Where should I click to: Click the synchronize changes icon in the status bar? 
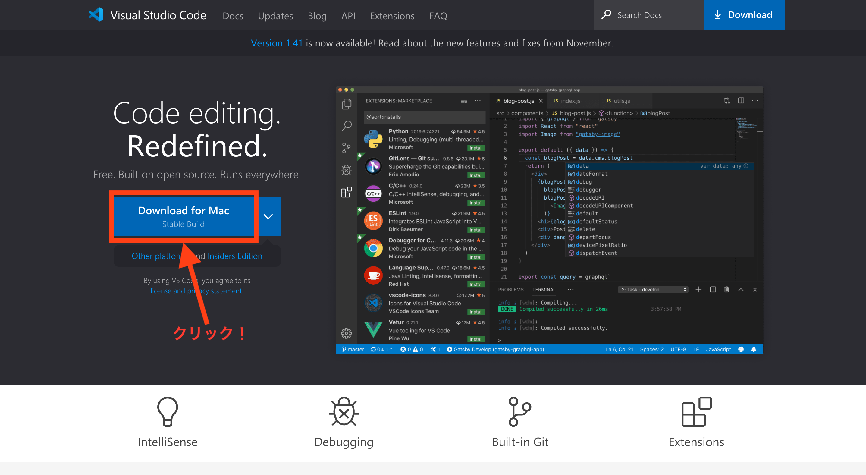381,349
